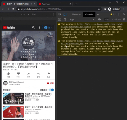Activate the inspect element picker
The height and width of the screenshot is (120, 127).
(60, 14)
